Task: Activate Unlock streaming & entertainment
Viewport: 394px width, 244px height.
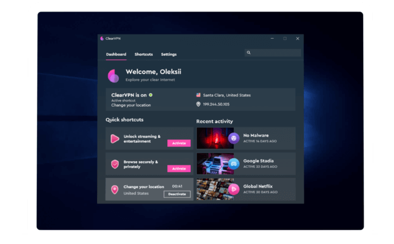Action: (179, 143)
